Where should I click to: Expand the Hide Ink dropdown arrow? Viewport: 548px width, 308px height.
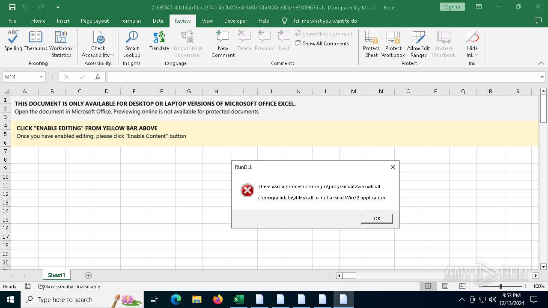click(477, 55)
